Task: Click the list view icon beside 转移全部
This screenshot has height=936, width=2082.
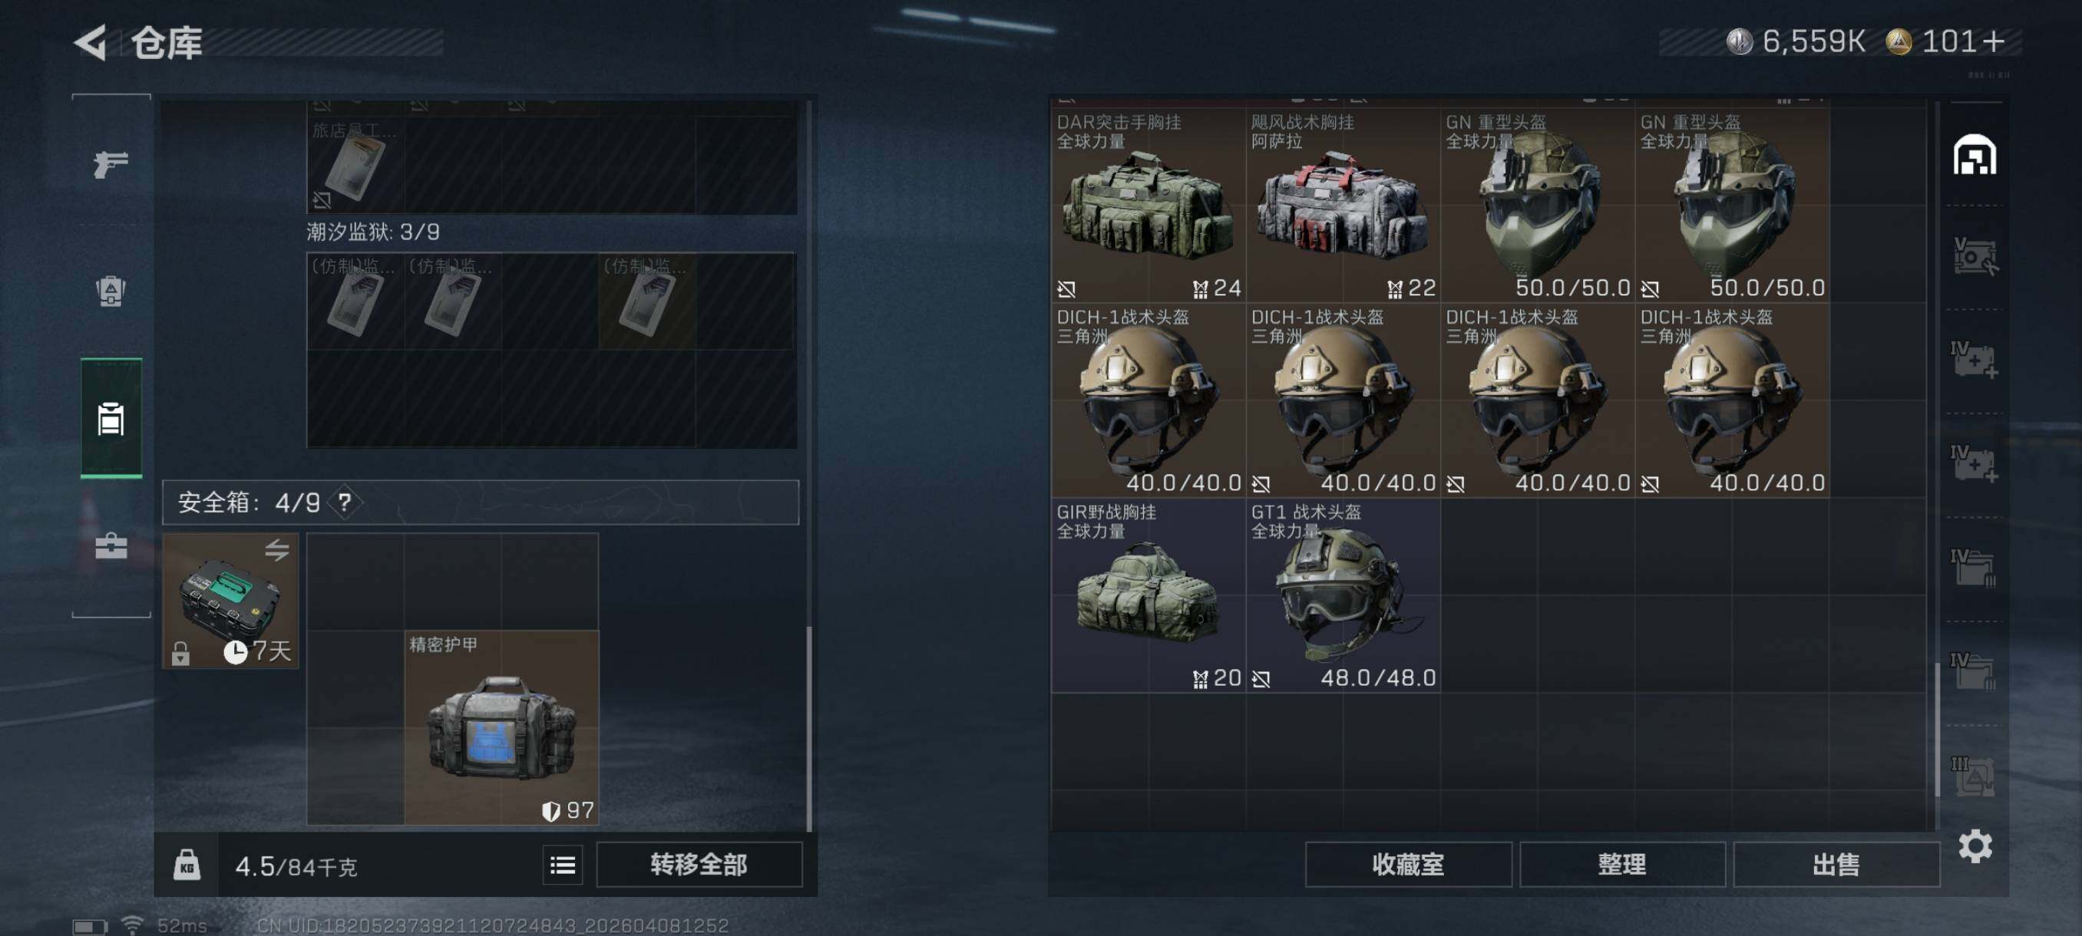Action: (563, 865)
